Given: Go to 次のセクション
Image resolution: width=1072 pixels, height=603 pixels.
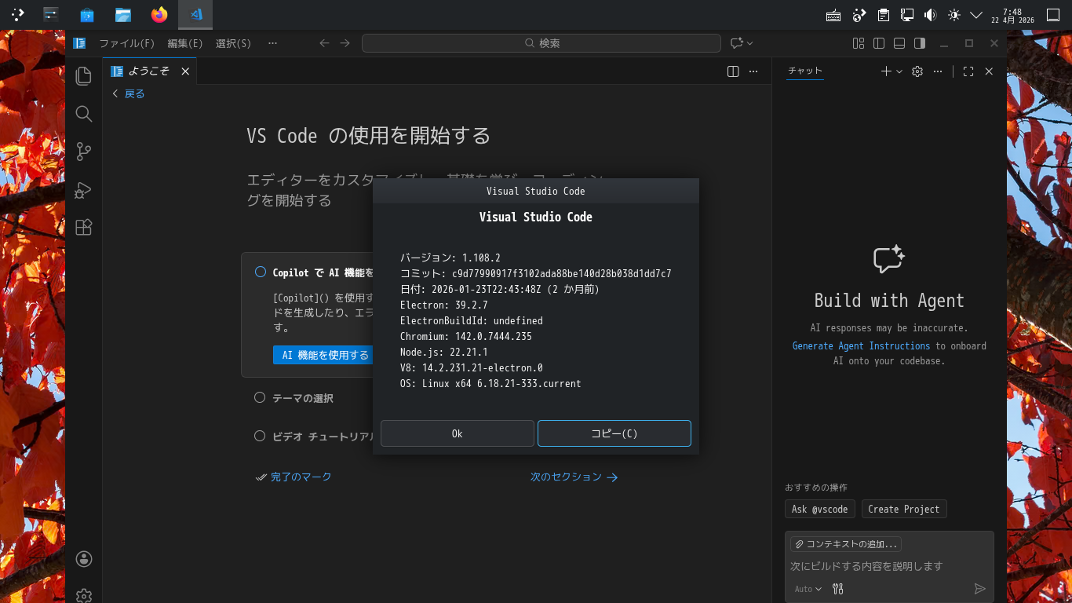Looking at the screenshot, I should point(574,477).
